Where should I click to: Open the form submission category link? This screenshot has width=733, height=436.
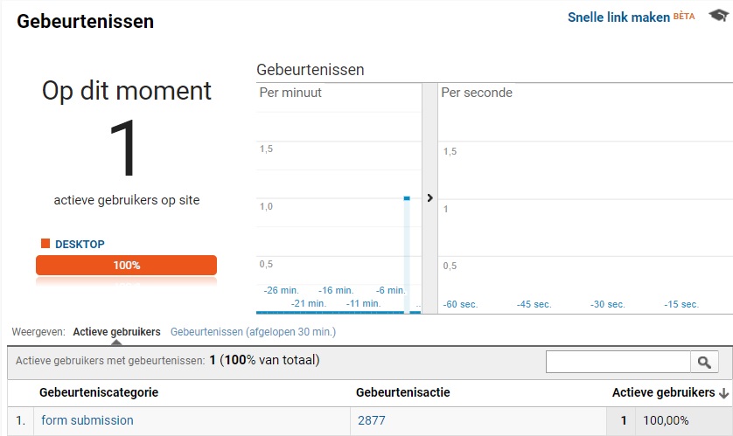pyautogui.click(x=87, y=420)
